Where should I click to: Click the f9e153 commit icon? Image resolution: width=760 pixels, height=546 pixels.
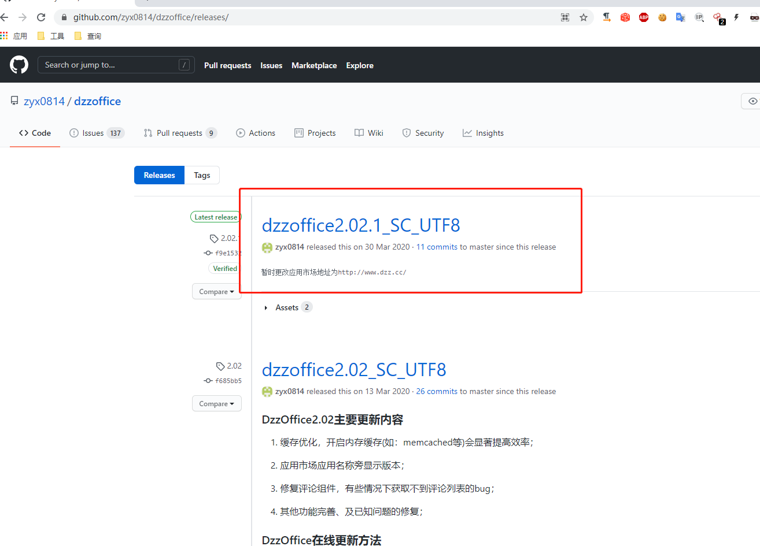(208, 253)
